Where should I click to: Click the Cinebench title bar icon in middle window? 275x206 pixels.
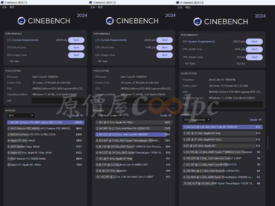click(91, 2)
